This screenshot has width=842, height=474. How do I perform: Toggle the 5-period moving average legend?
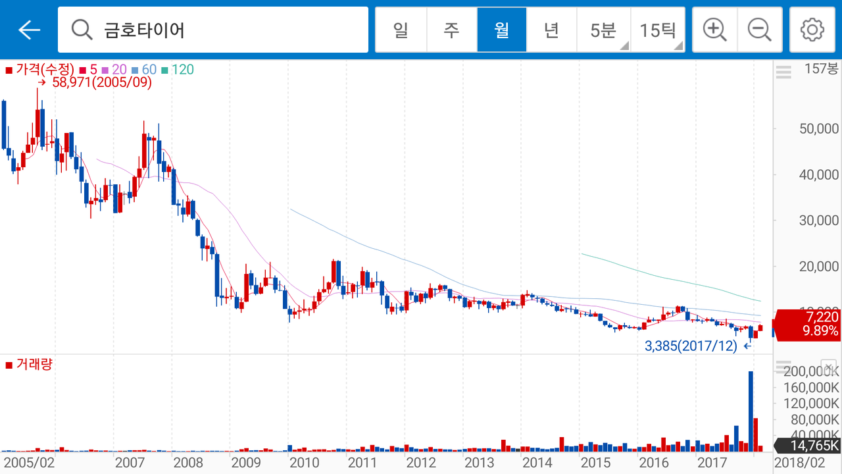point(89,70)
